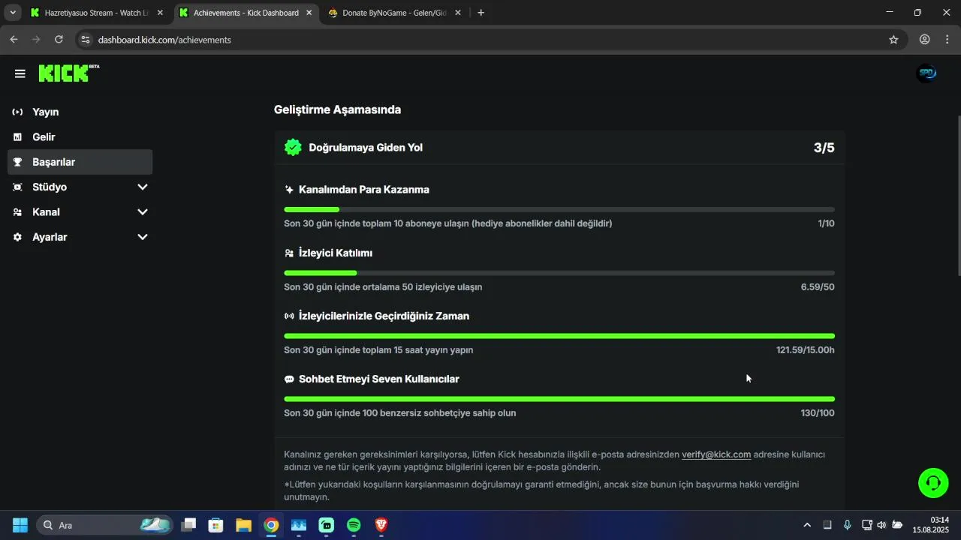
Task: Click the Sohbet Etmeyi Seven Kullanıcılar progress bar
Action: point(559,399)
